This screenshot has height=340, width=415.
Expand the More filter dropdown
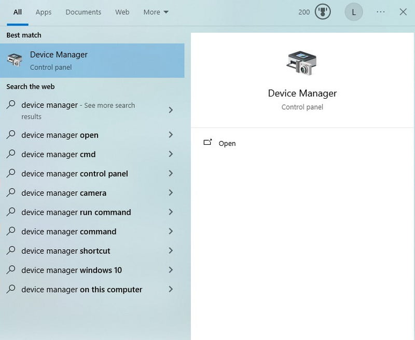point(156,12)
